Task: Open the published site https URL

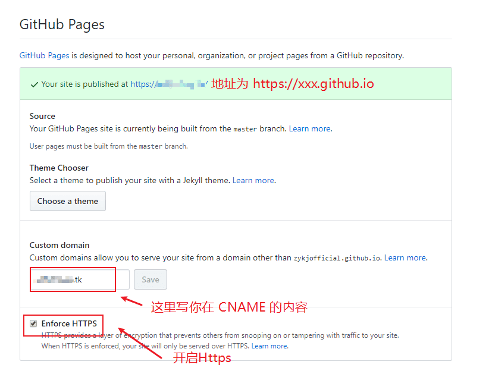Action: click(169, 84)
